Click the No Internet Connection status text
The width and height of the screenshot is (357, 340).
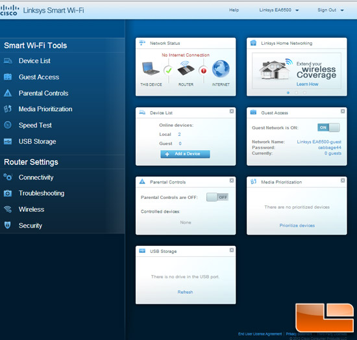click(x=186, y=55)
